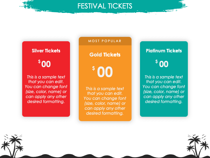210x158 pixels.
Task: Click the FESTIVAL TICKETS title banner
Action: pyautogui.click(x=105, y=6)
